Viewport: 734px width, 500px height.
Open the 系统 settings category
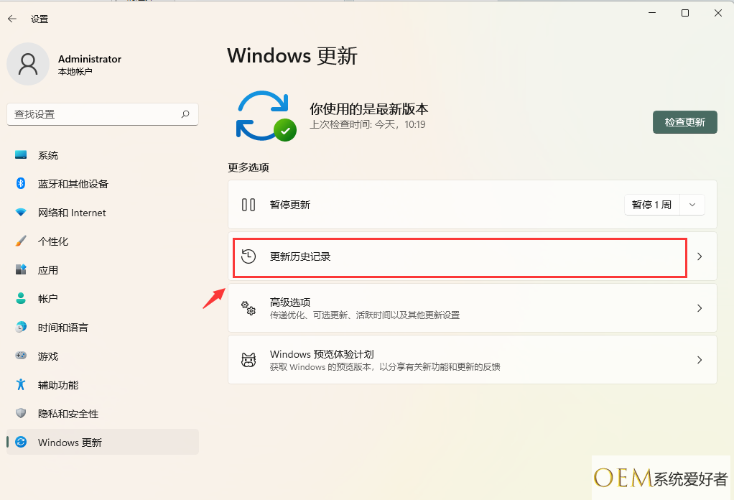(x=48, y=155)
